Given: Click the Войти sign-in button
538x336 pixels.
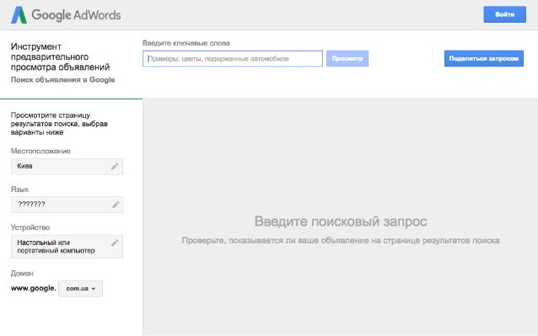Looking at the screenshot, I should pyautogui.click(x=505, y=14).
